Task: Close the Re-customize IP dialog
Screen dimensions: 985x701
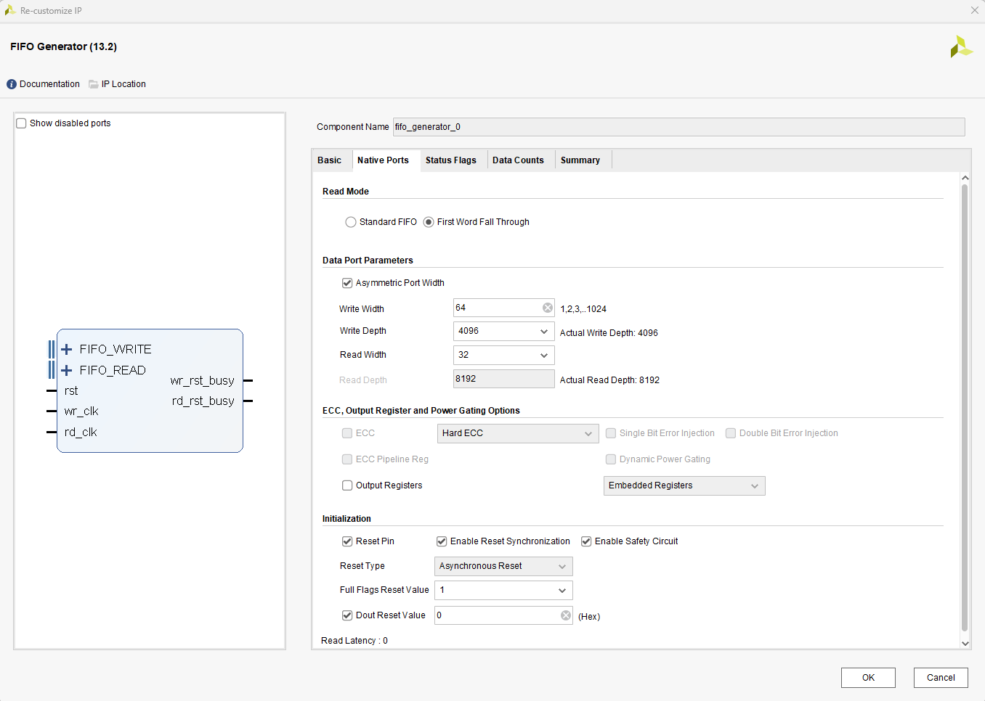Action: 974,10
